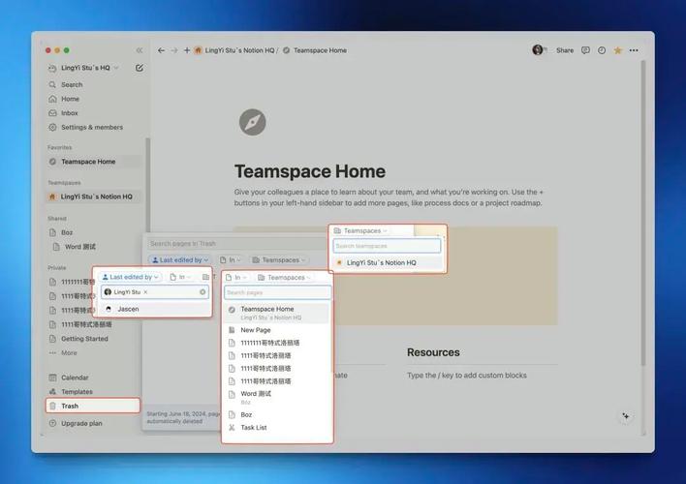Click the LingYi Stu's Notion HQ breadcrumb
The image size is (686, 484).
tap(235, 50)
